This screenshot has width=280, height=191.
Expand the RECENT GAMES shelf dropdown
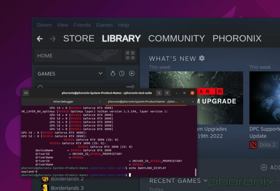pos(205,181)
